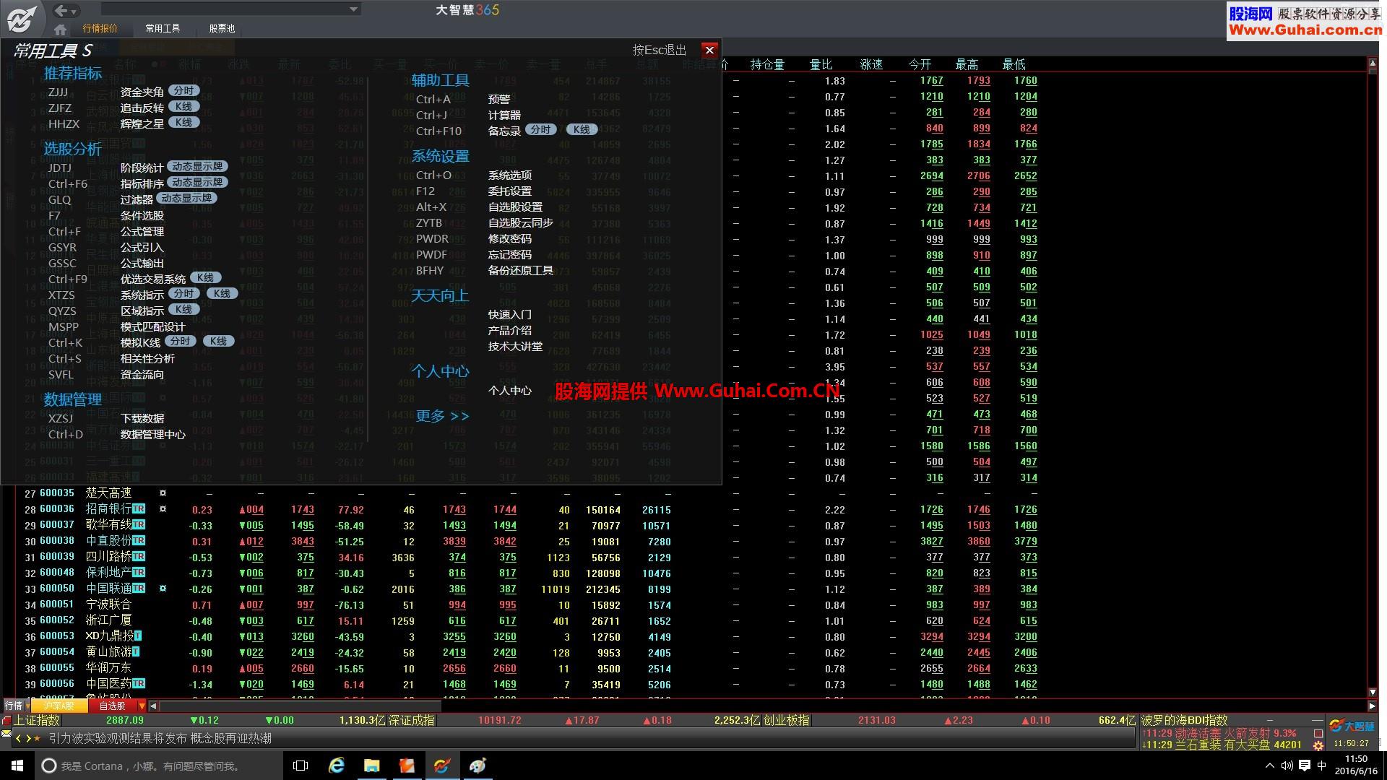Toggle 动态显示牌 tag next to 指标排序
The image size is (1387, 780).
[197, 183]
